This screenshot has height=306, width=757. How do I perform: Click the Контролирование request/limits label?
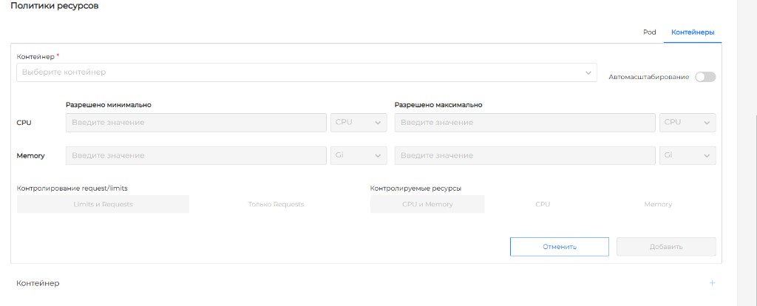click(x=72, y=188)
